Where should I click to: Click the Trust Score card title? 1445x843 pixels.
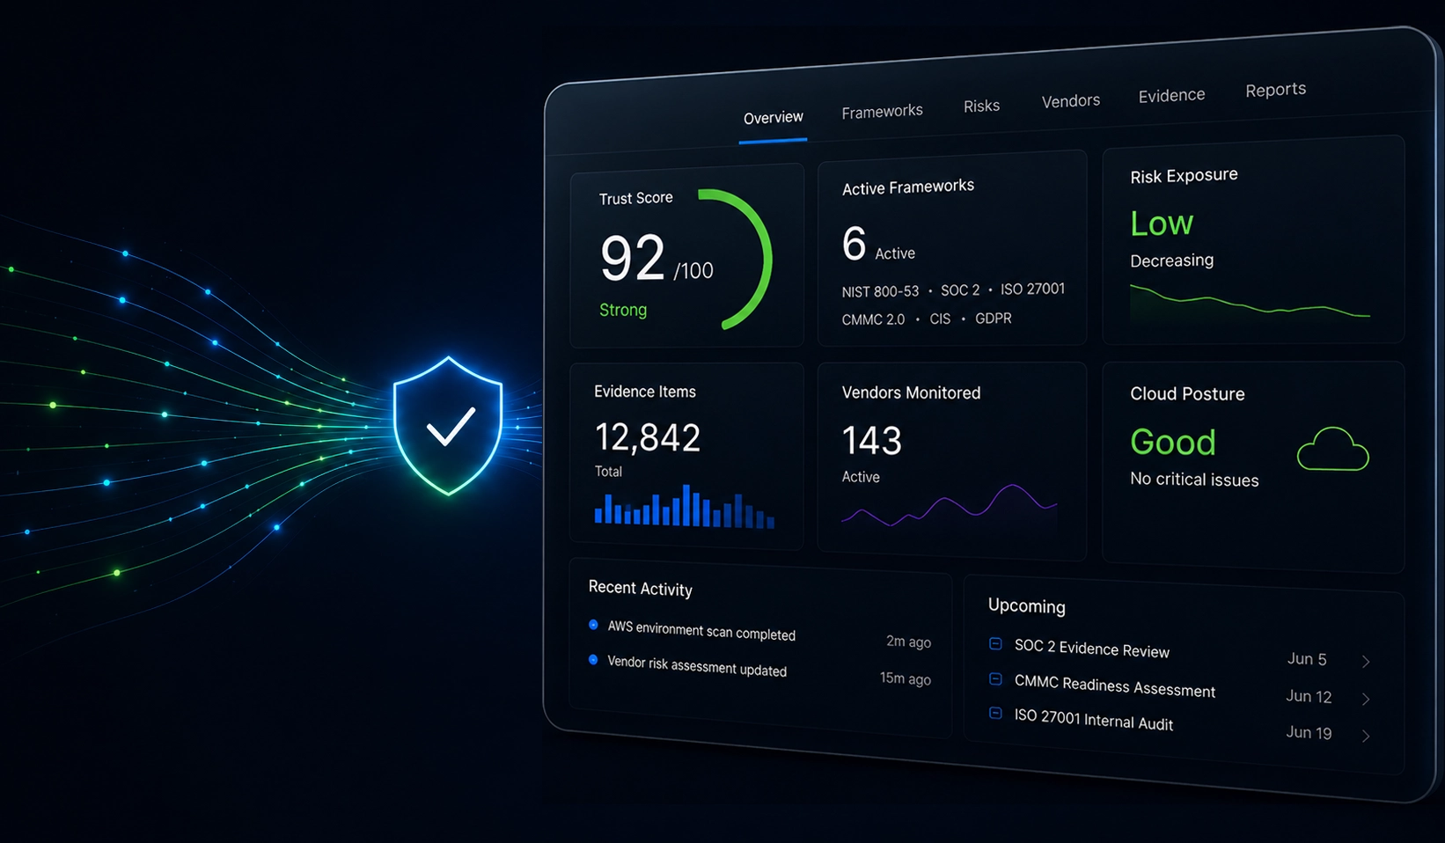[635, 199]
